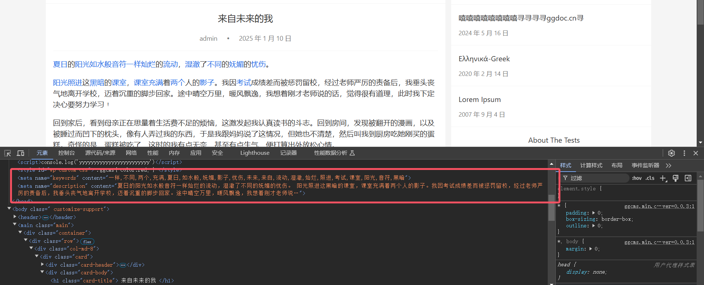Viewport: 704px width, 285px height.
Task: Expand the div card-header node
Action: coord(43,264)
